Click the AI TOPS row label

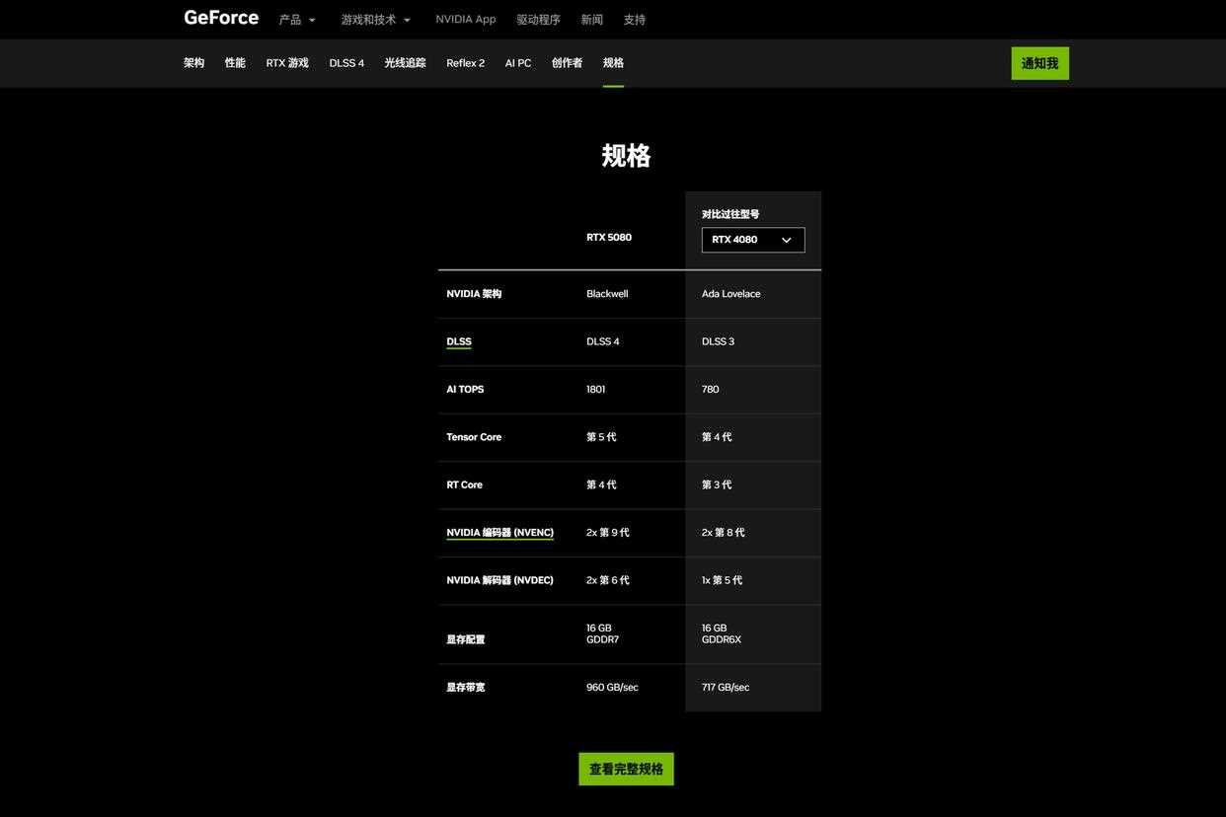point(465,390)
